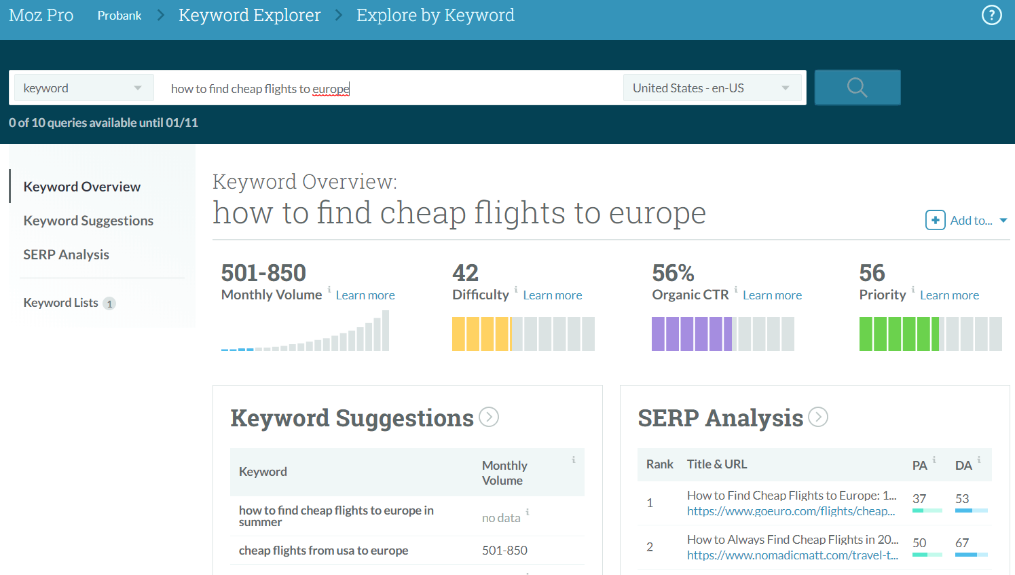Image resolution: width=1015 pixels, height=575 pixels.
Task: Click the info icon next to no data
Action: (528, 512)
